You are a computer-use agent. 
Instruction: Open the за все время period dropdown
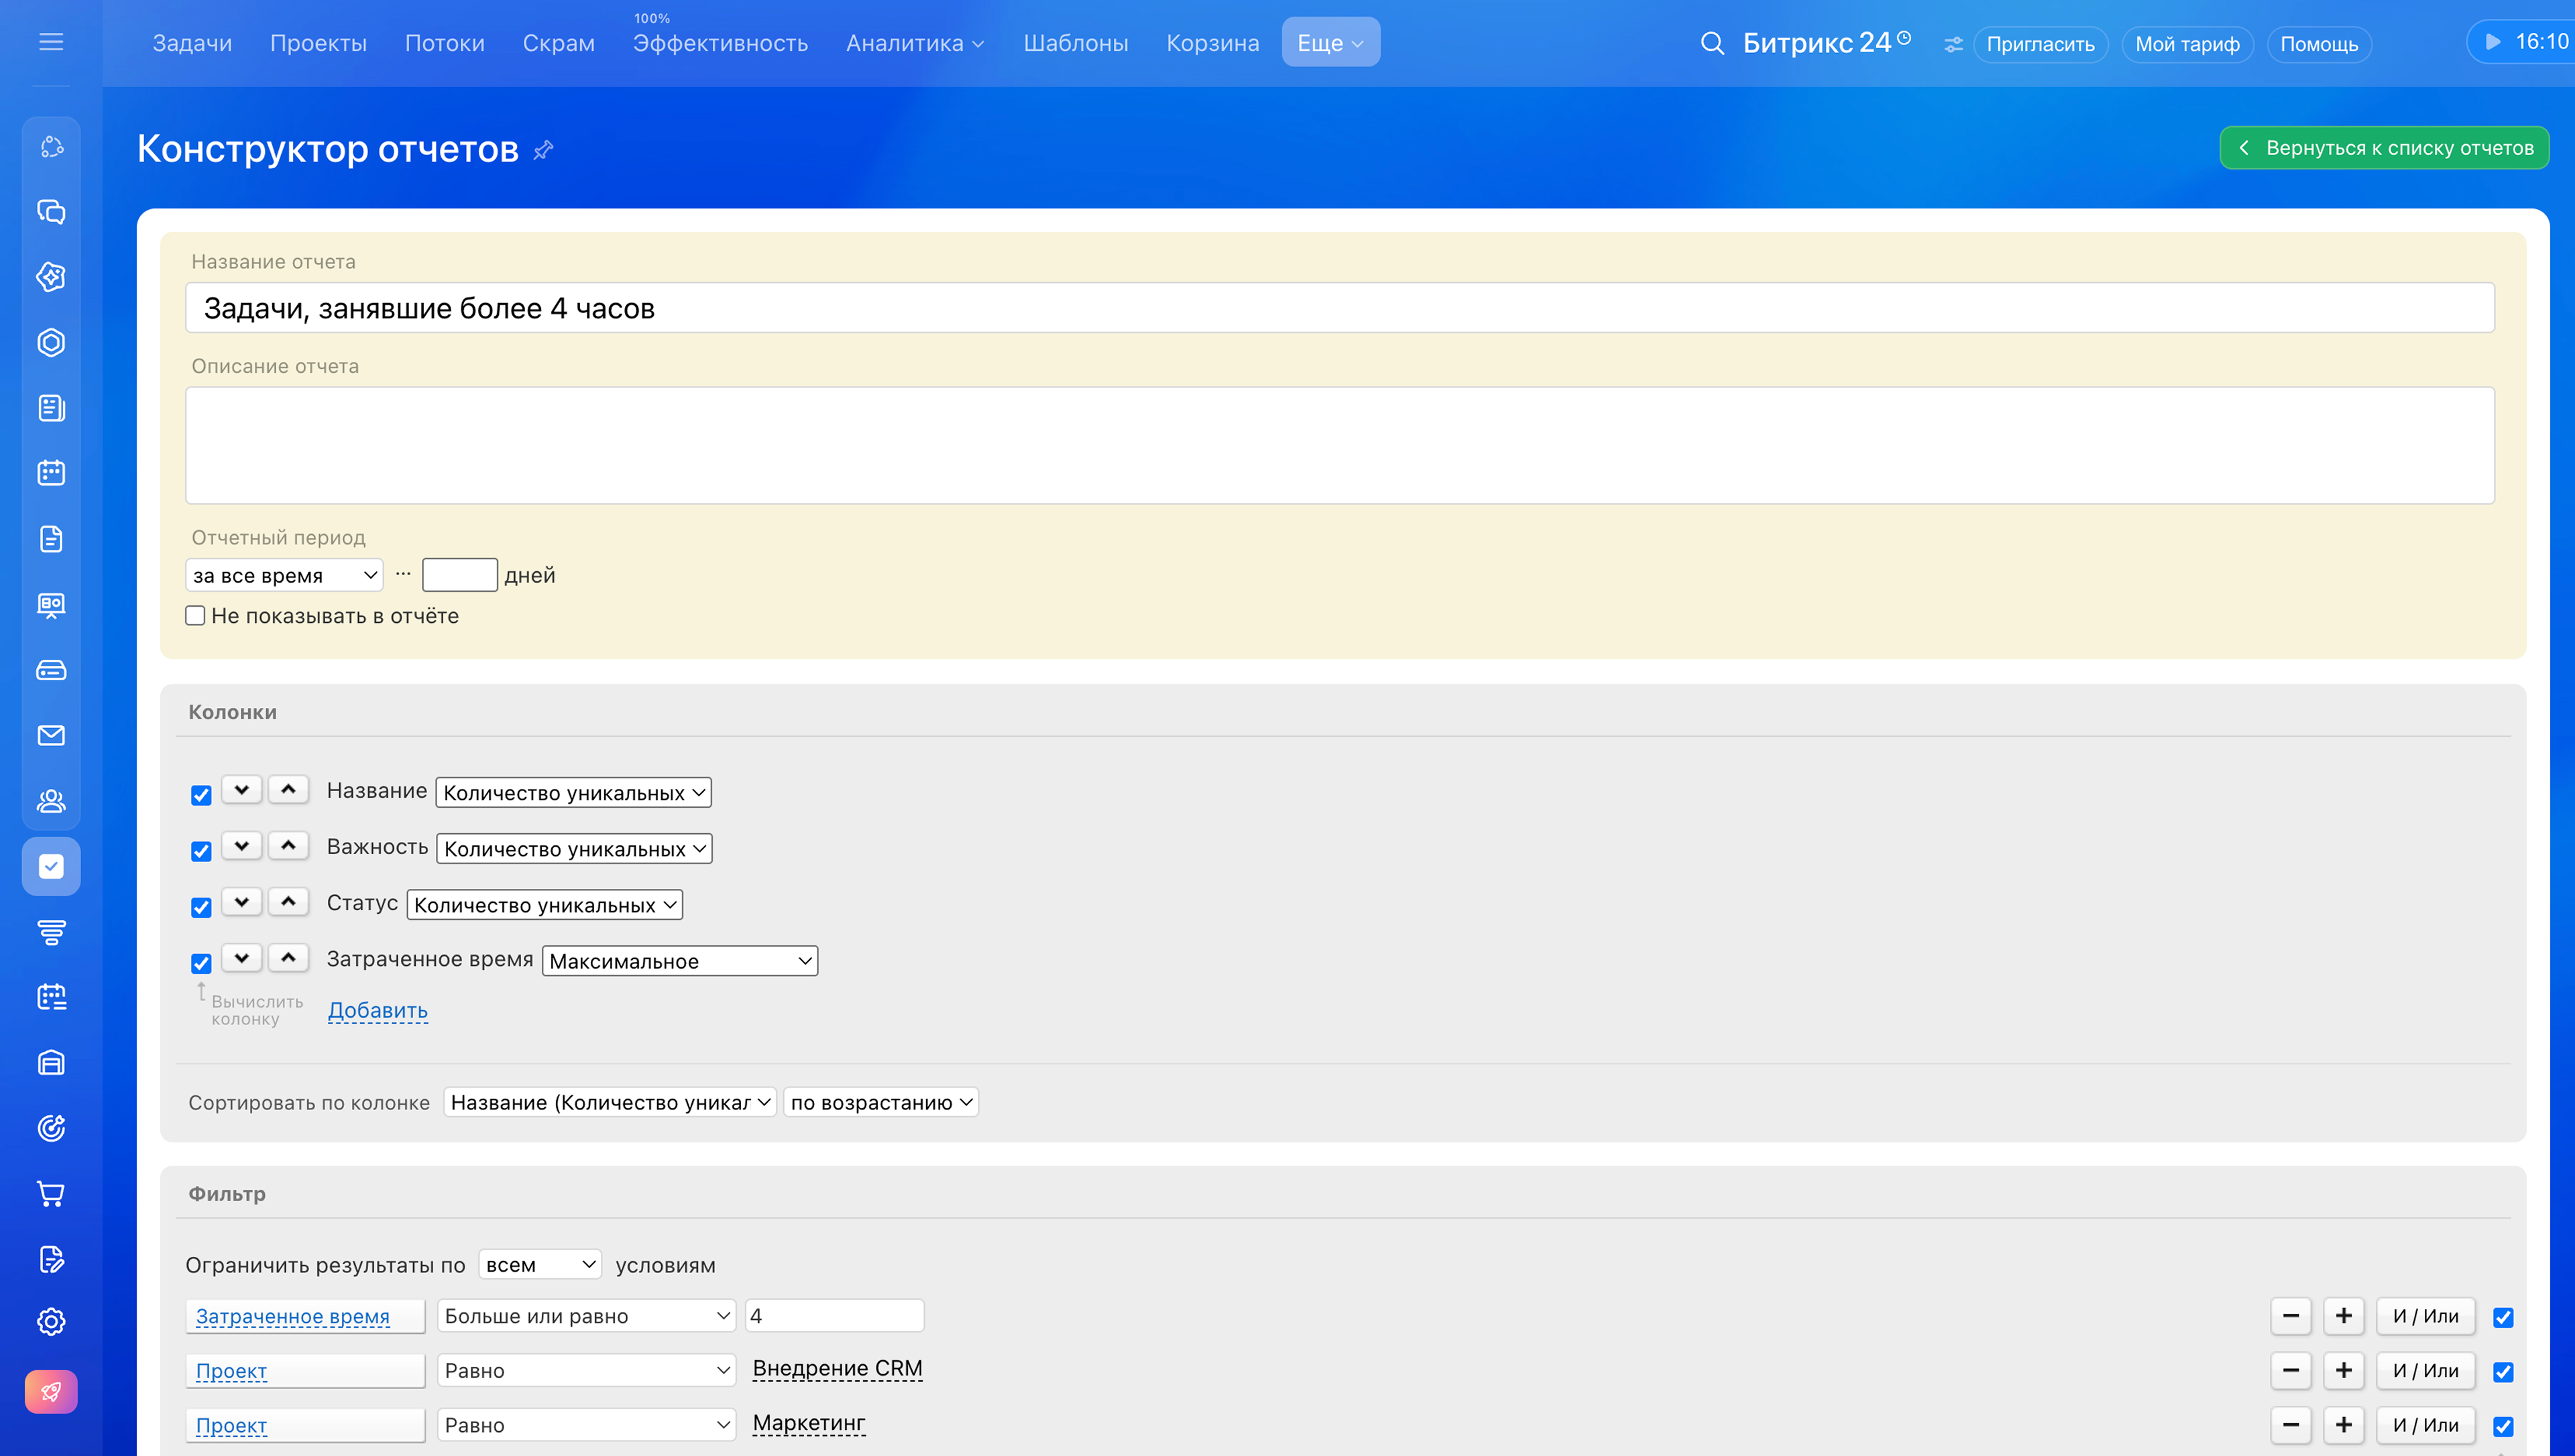coord(284,575)
